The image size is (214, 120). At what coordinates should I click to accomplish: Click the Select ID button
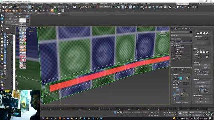tap(199, 102)
